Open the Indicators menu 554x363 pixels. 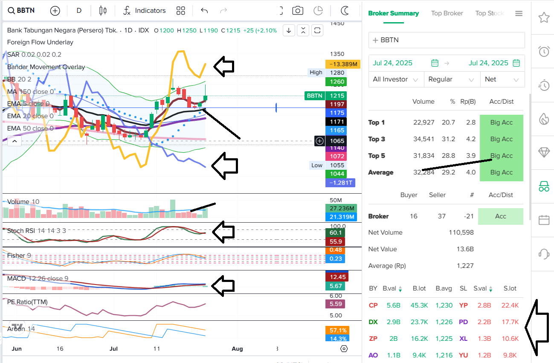click(x=144, y=11)
